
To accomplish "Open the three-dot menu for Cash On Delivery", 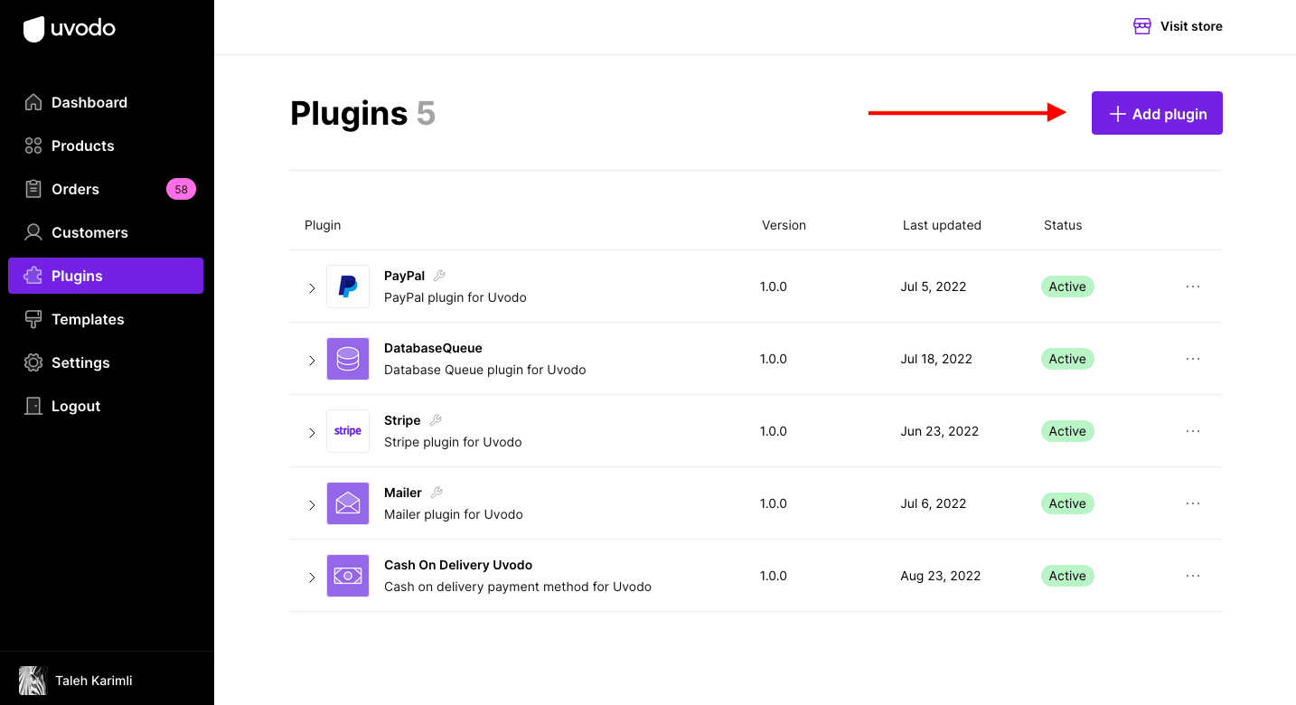I will click(1193, 576).
